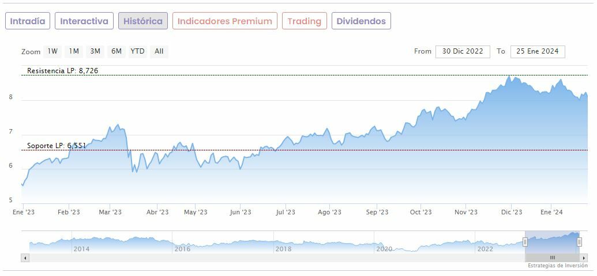The image size is (597, 276).
Task: Click navigator right scroll arrow
Action: click(x=584, y=258)
